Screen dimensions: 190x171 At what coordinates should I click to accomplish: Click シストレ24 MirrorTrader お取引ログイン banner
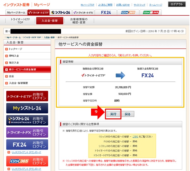click(x=27, y=120)
